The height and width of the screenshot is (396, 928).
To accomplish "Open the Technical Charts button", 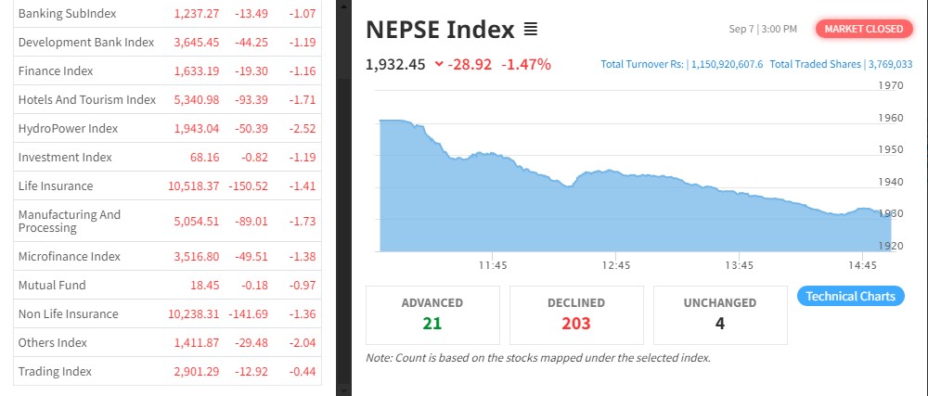I will 850,296.
